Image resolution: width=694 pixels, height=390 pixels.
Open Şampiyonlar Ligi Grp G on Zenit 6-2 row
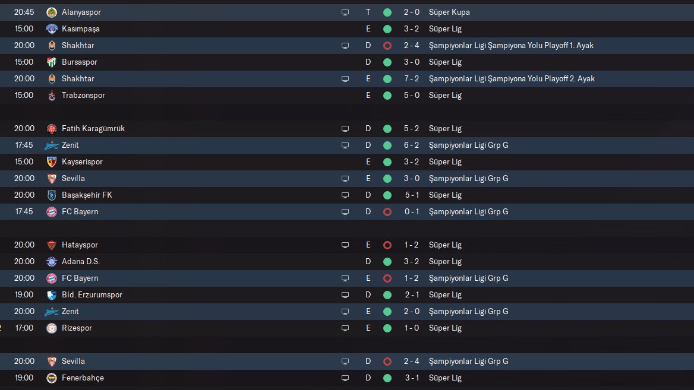click(x=468, y=145)
